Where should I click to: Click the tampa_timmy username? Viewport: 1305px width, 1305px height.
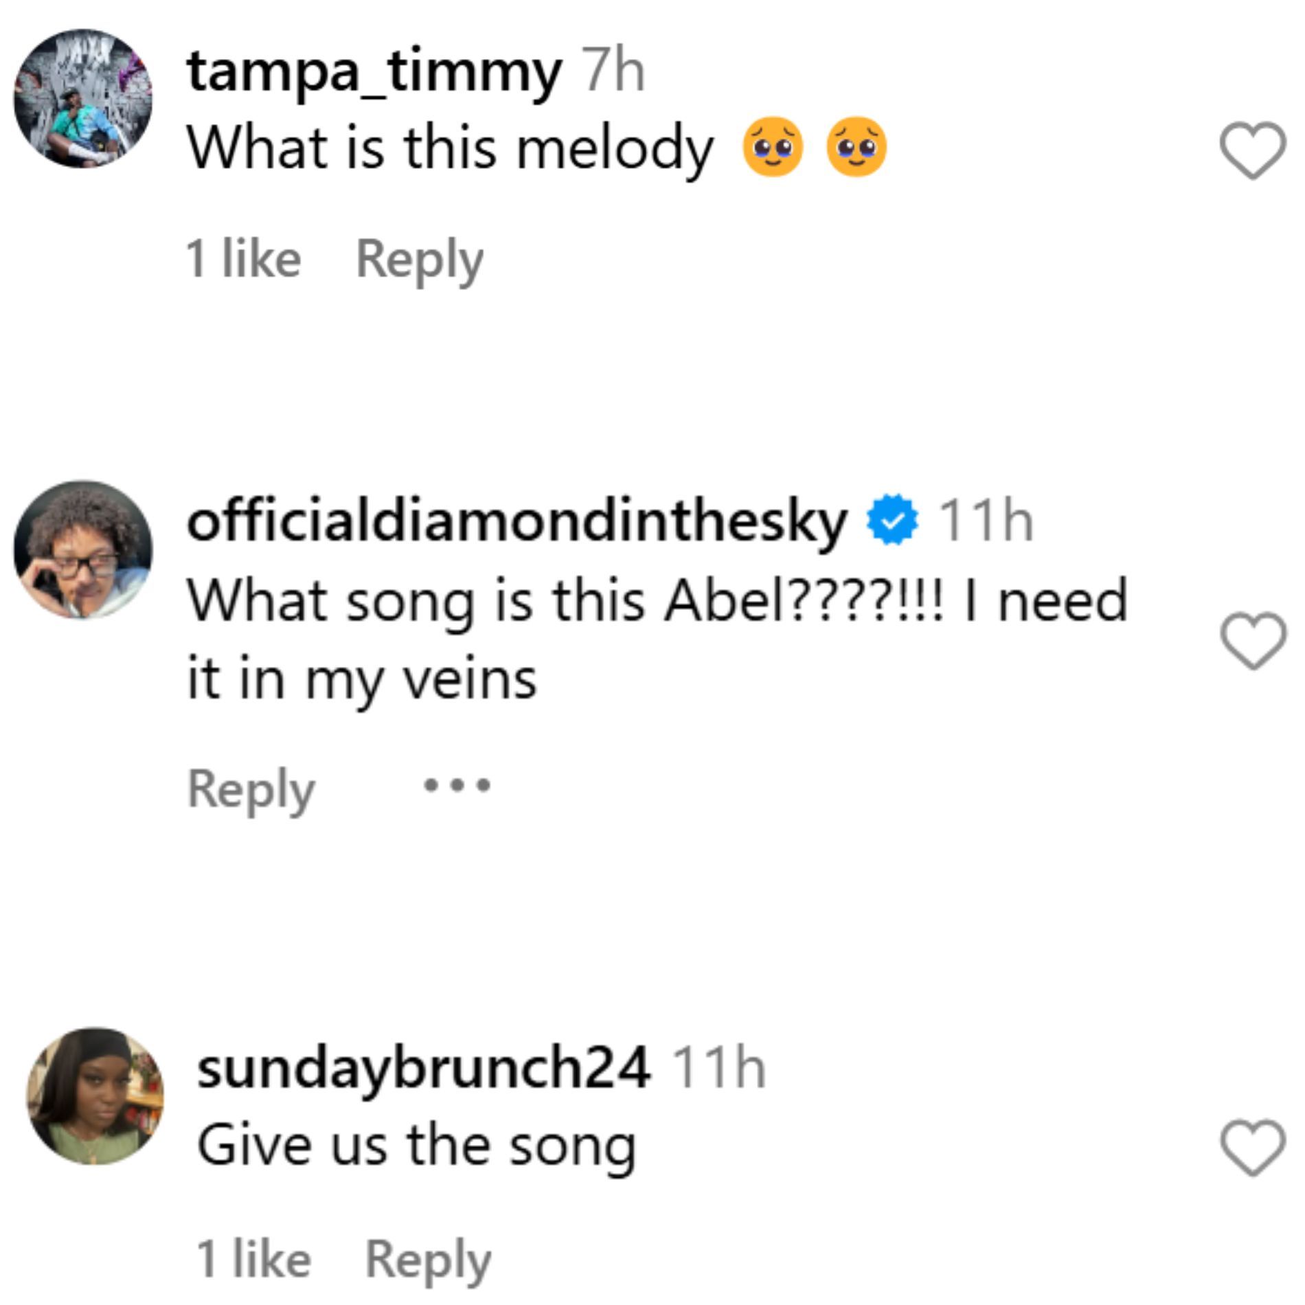374,72
